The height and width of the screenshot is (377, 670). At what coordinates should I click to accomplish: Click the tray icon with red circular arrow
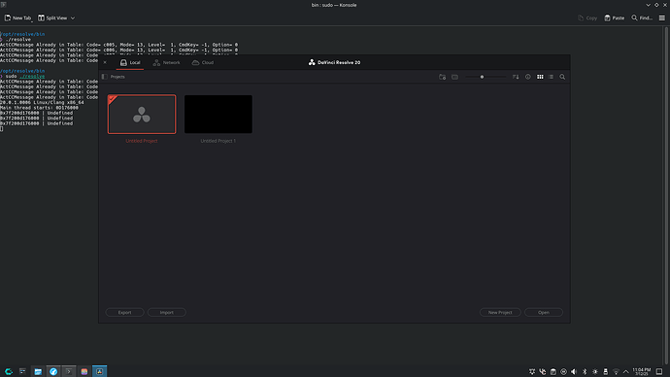543,371
